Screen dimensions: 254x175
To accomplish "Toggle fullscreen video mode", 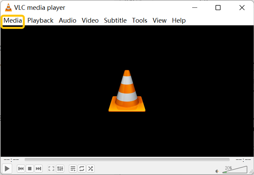I will (51, 168).
